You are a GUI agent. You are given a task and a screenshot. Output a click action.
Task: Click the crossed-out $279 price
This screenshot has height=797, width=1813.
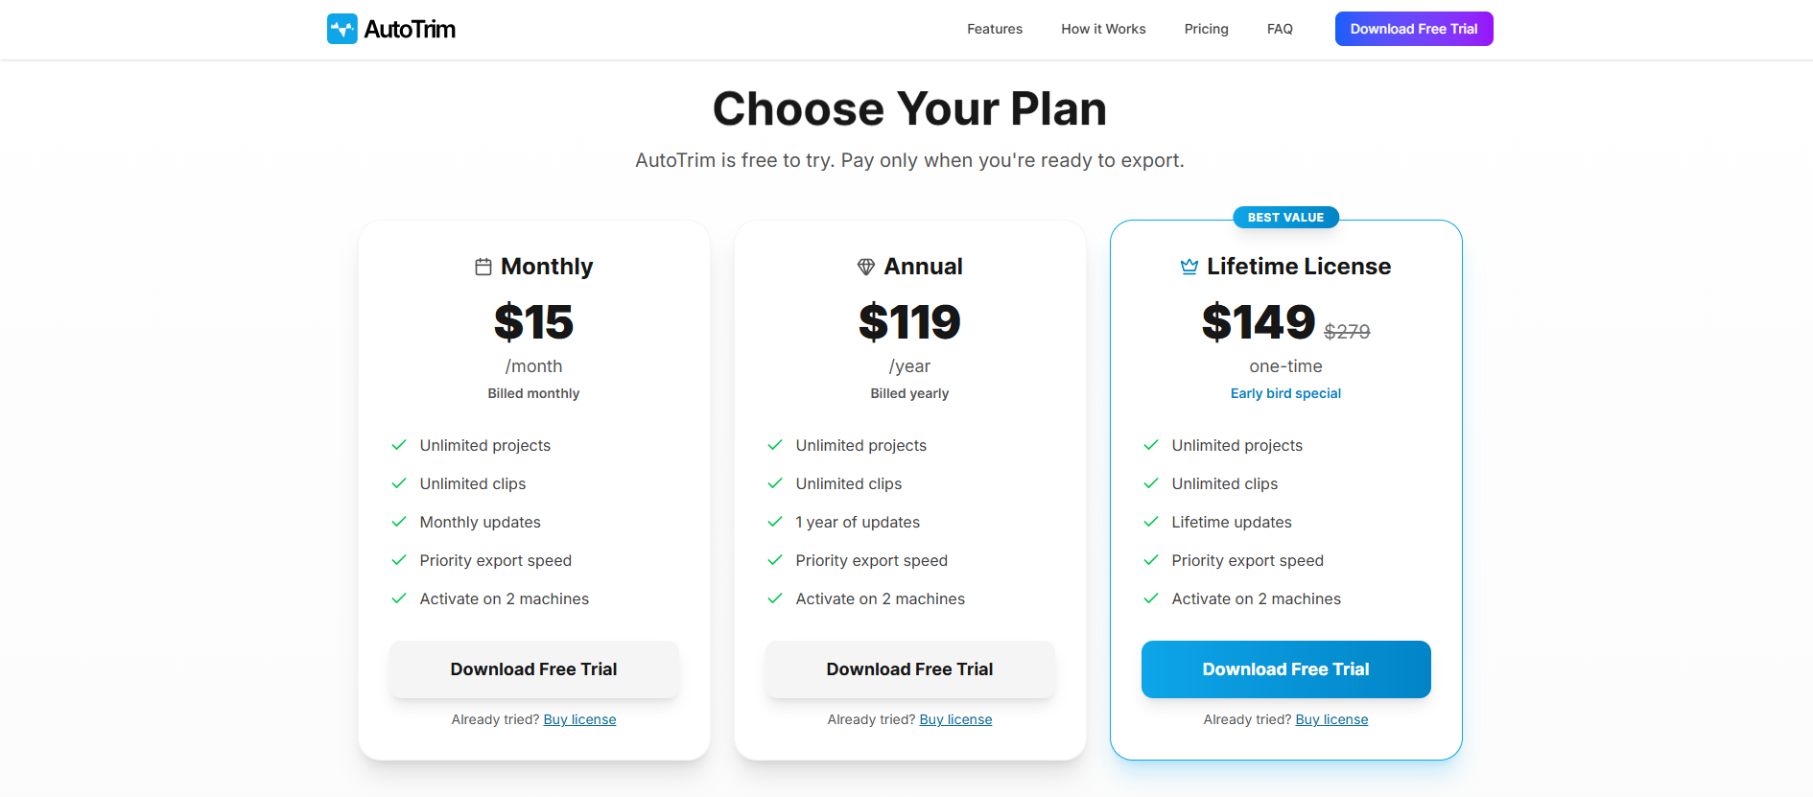point(1347,331)
